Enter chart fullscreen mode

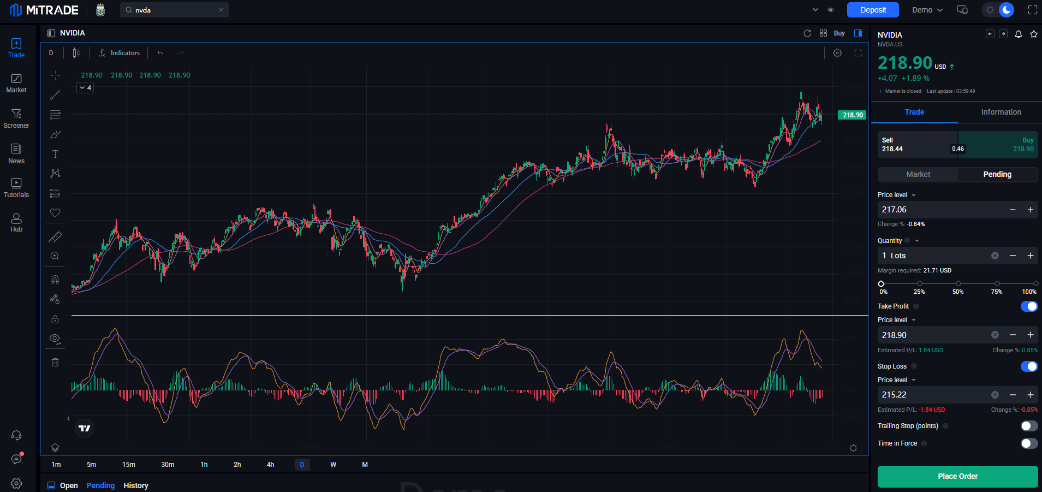[858, 53]
